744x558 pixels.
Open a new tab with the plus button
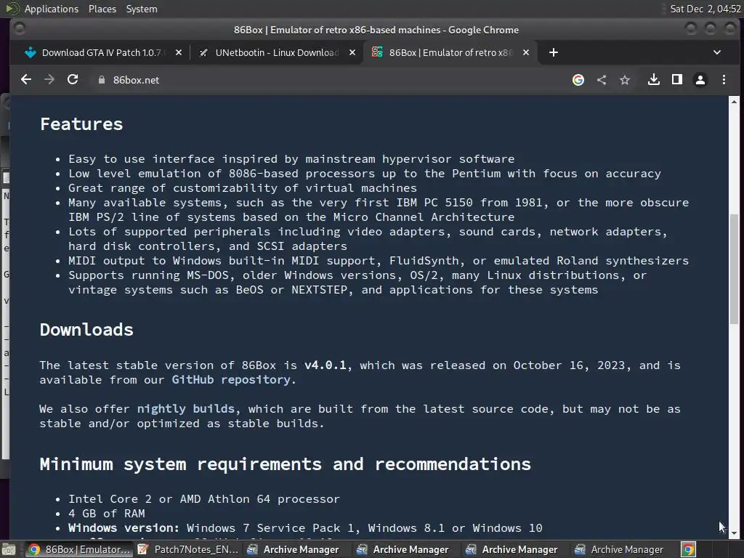coord(553,52)
